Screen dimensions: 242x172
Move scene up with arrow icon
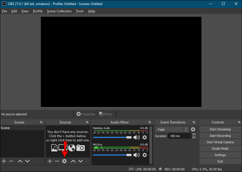point(20,161)
